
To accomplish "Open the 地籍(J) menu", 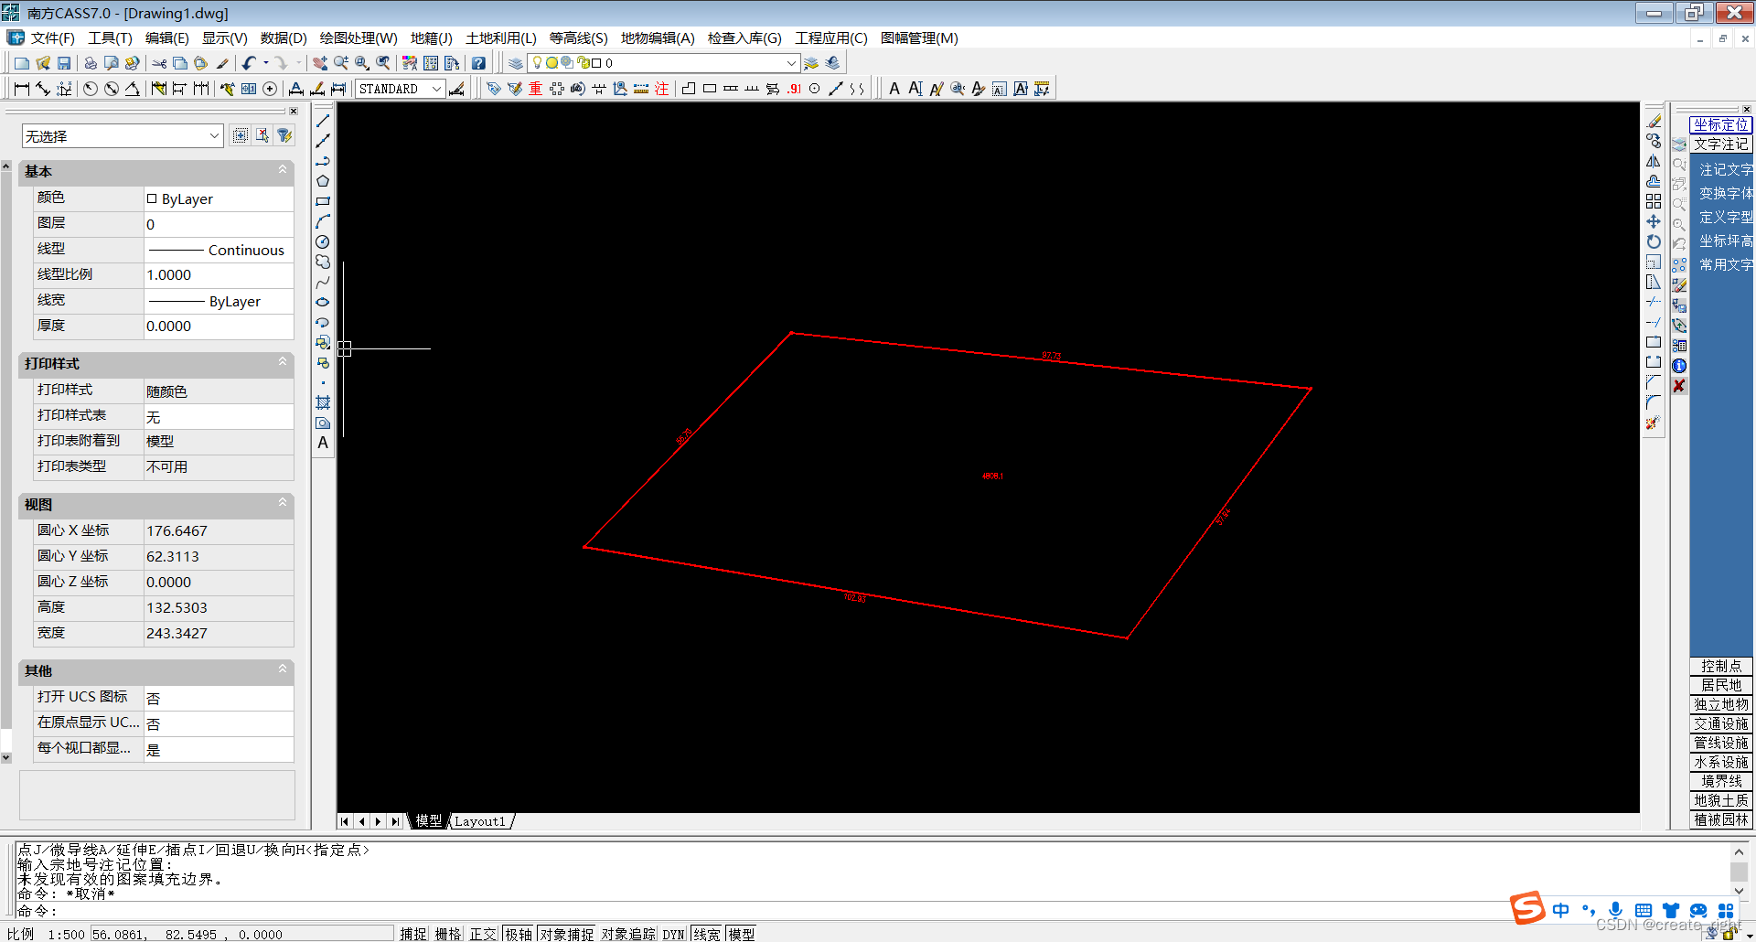I will 432,37.
